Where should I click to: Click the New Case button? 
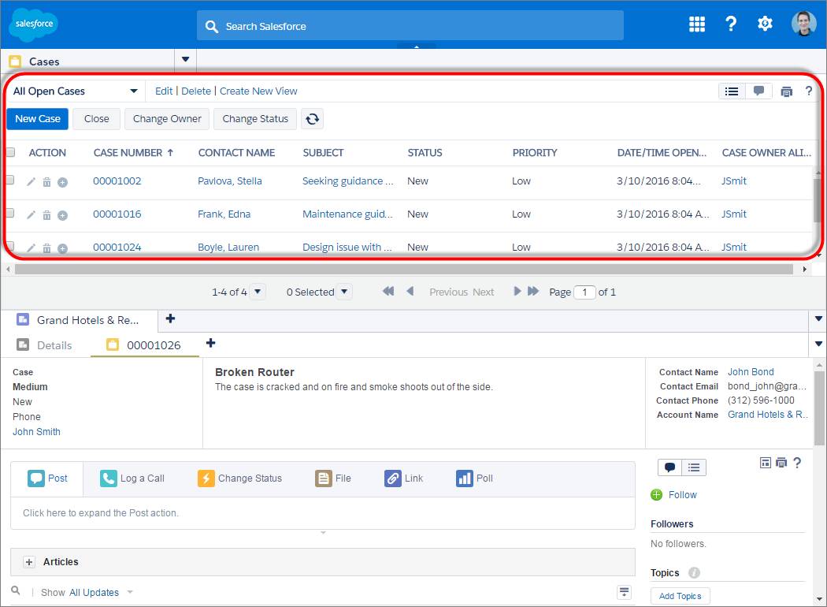click(x=38, y=119)
